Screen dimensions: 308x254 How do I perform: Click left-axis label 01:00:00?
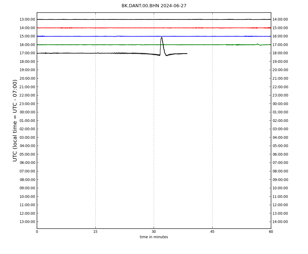(x=27, y=121)
